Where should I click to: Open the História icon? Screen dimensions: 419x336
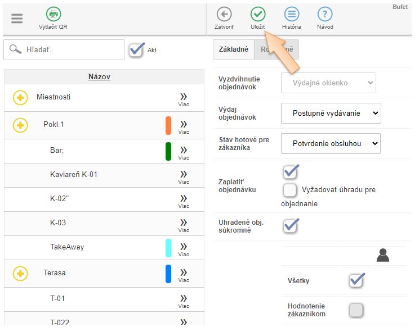[x=291, y=15]
